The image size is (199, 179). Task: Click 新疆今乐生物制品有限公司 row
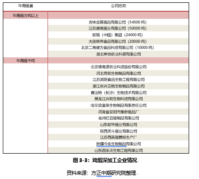click(x=118, y=144)
